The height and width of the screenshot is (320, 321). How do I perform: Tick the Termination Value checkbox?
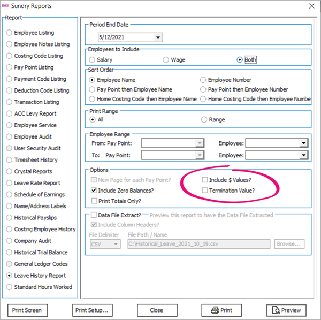[x=205, y=190]
